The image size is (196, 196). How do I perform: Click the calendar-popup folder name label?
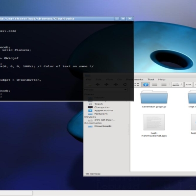tap(154, 107)
